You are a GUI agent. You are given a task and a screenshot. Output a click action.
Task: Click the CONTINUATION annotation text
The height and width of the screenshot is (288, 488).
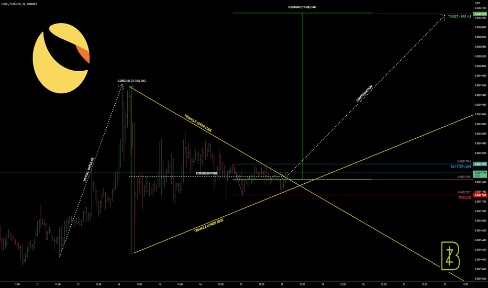[364, 93]
